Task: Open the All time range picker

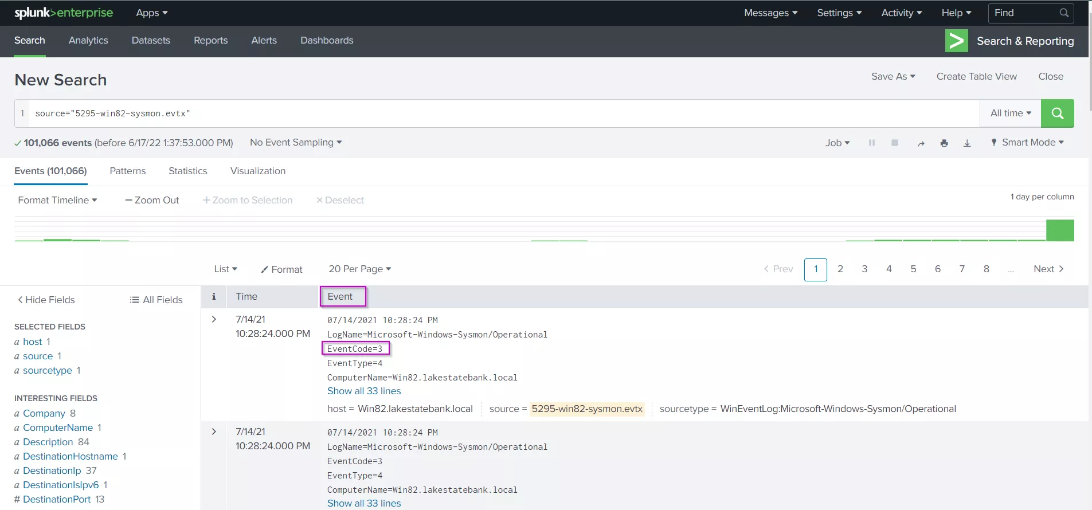Action: point(1011,113)
